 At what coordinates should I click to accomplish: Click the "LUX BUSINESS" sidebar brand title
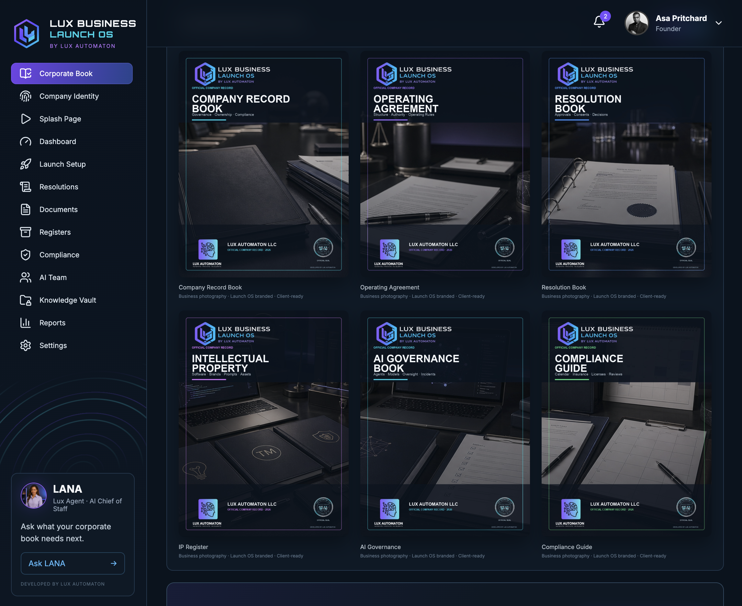point(93,23)
